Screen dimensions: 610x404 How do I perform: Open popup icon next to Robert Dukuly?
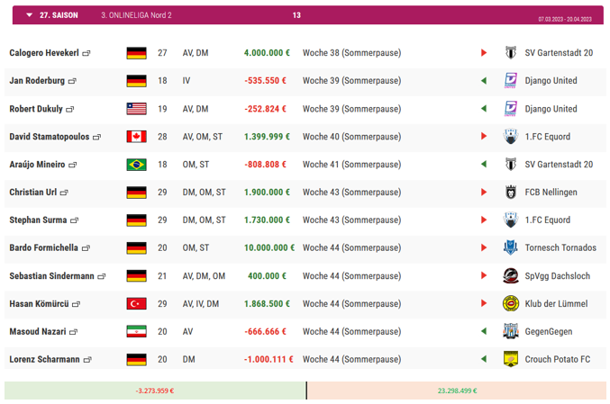(x=70, y=110)
